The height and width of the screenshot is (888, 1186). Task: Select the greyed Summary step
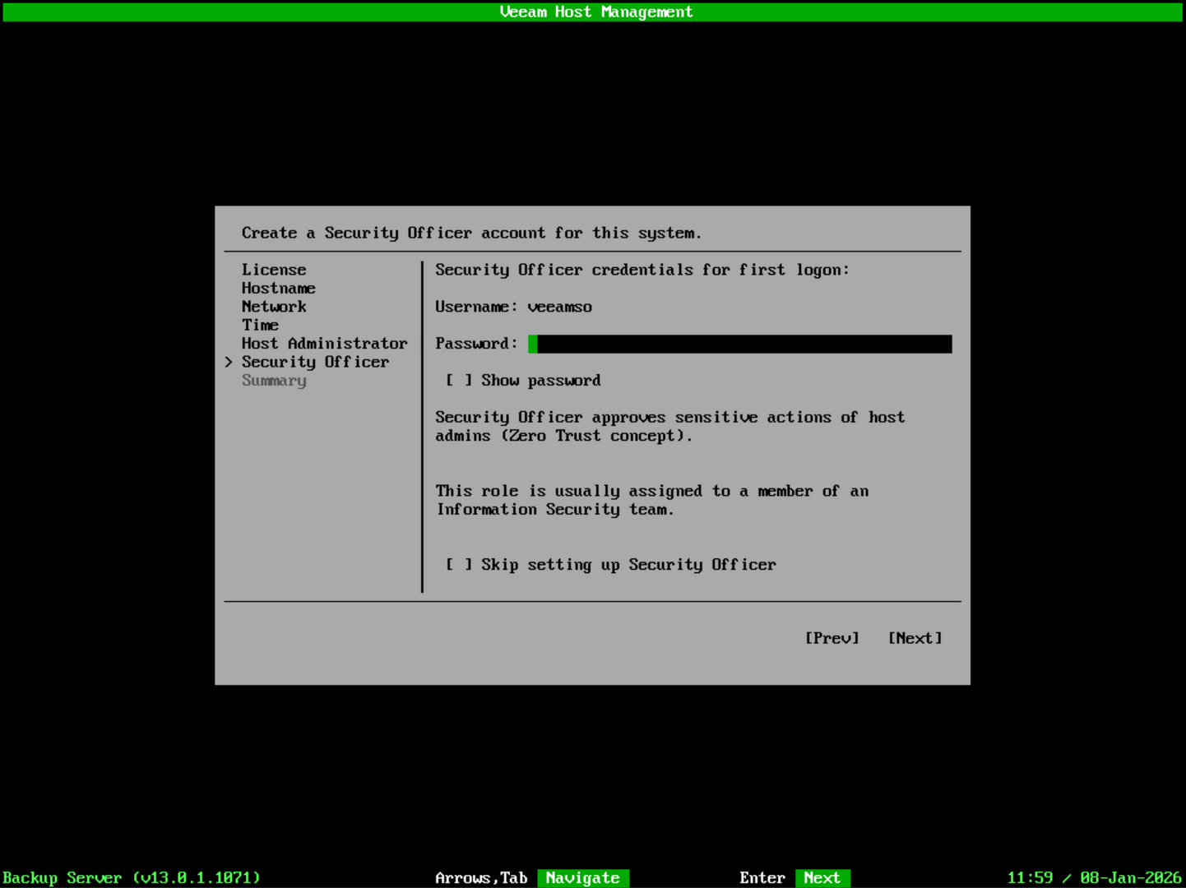(x=274, y=381)
